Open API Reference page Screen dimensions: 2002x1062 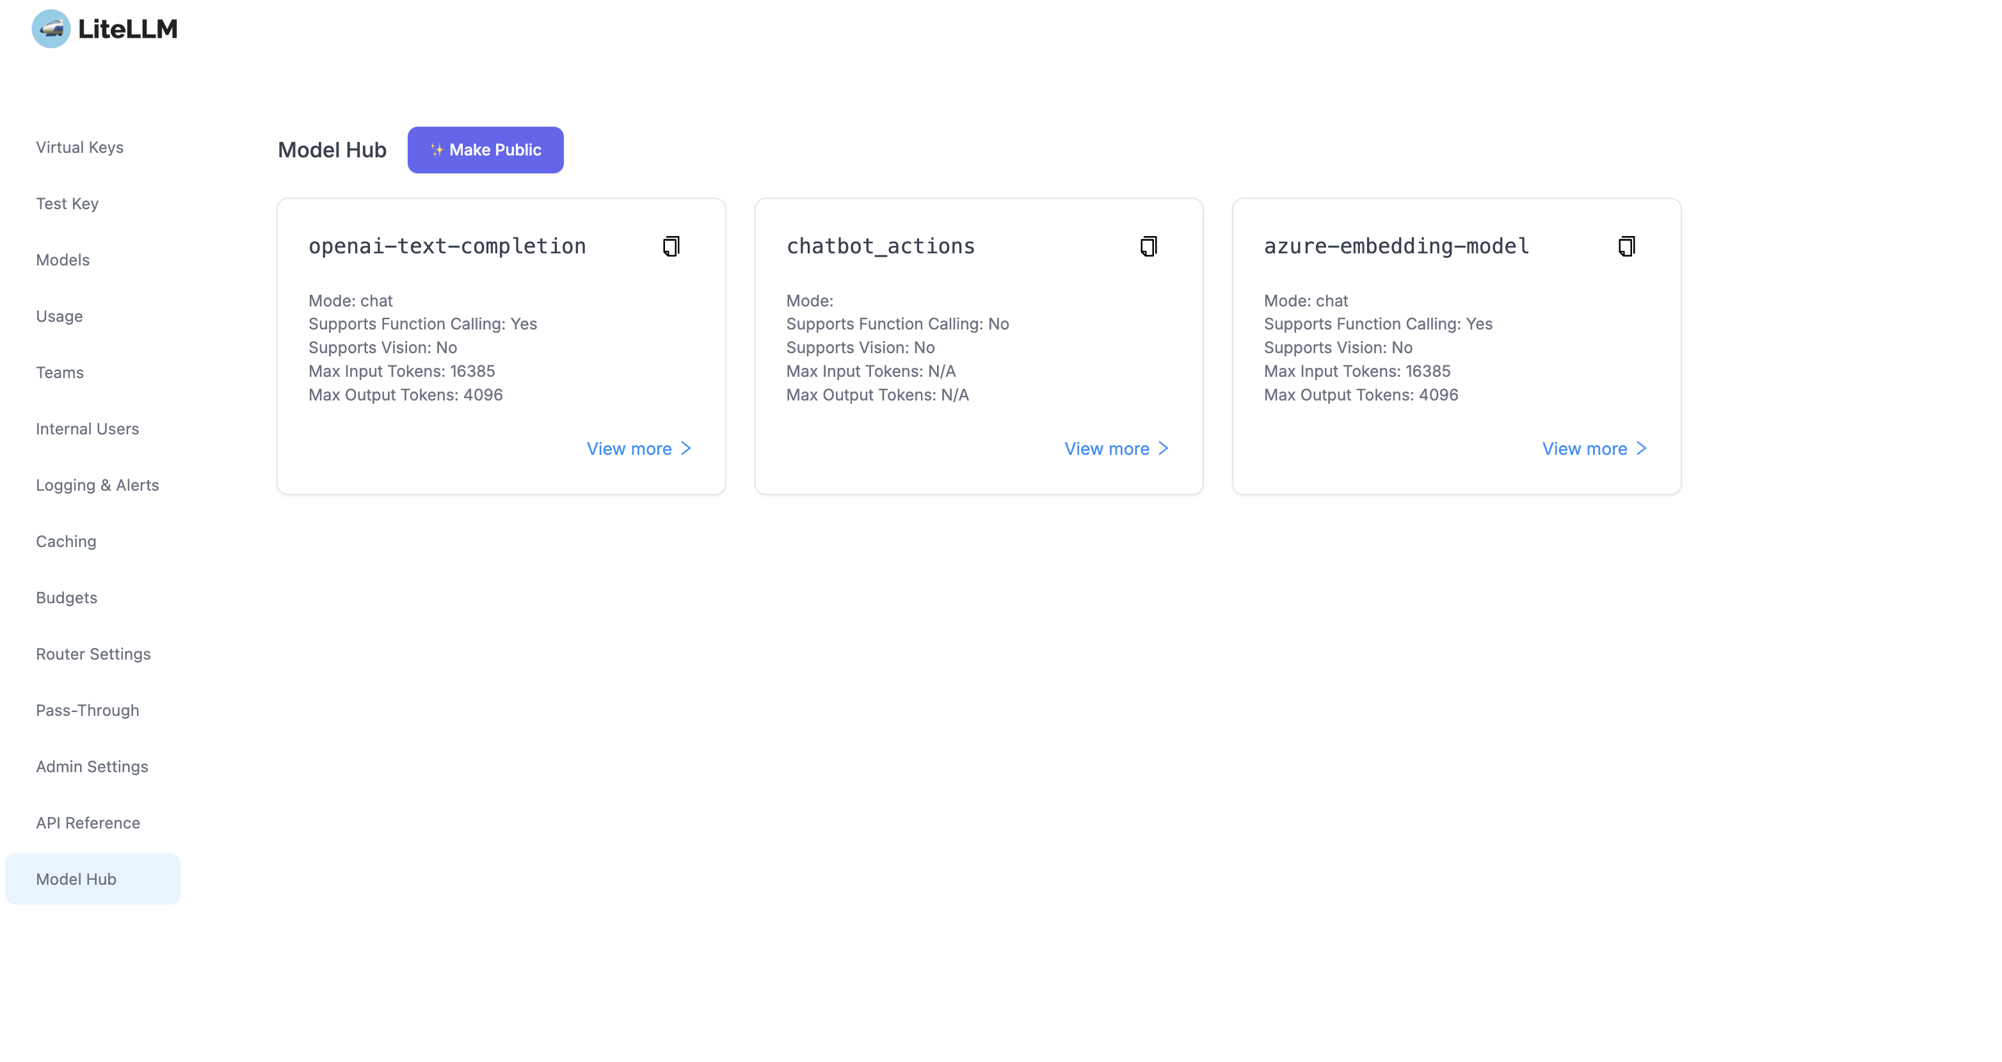point(88,823)
